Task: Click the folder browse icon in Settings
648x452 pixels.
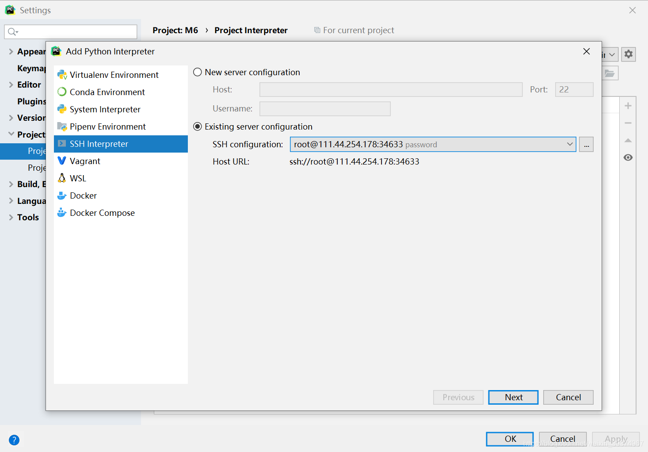Action: tap(610, 73)
